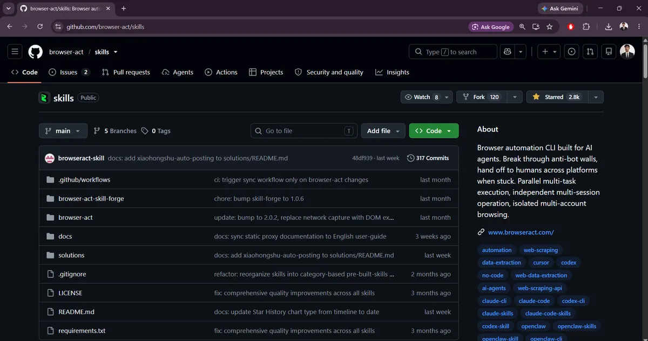Open the LICENSE file
The width and height of the screenshot is (648, 341).
click(x=70, y=293)
